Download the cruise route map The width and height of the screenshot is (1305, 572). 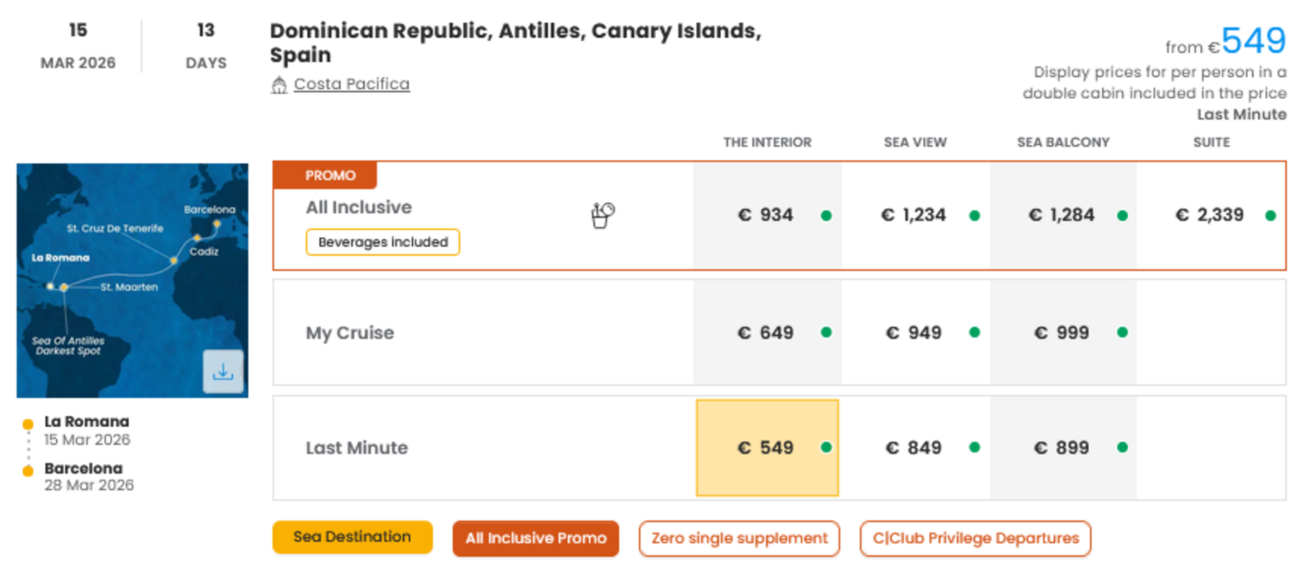pos(223,371)
